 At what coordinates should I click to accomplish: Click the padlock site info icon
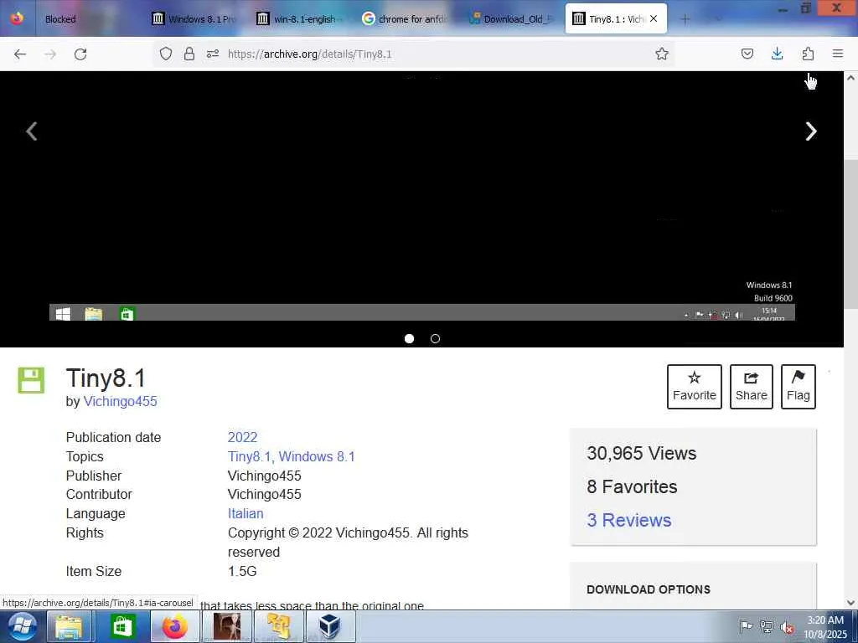pos(189,54)
